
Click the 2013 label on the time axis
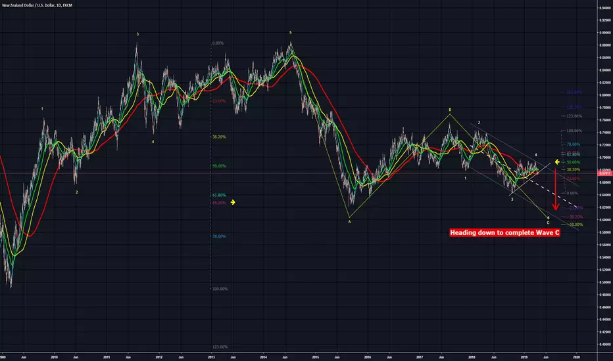coord(211,357)
